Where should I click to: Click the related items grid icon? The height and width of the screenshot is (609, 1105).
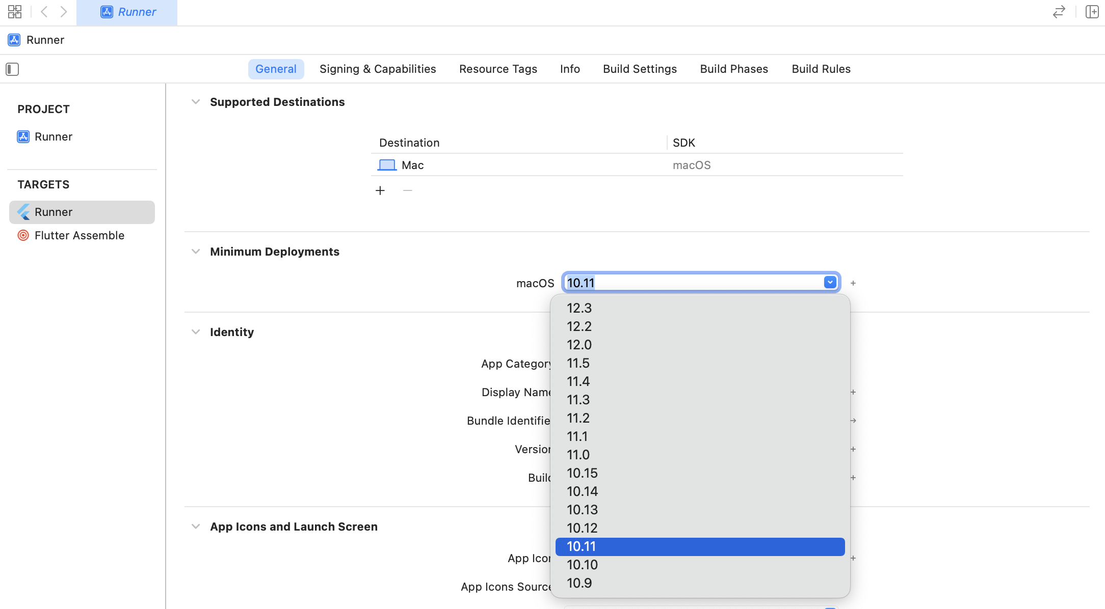coord(15,12)
